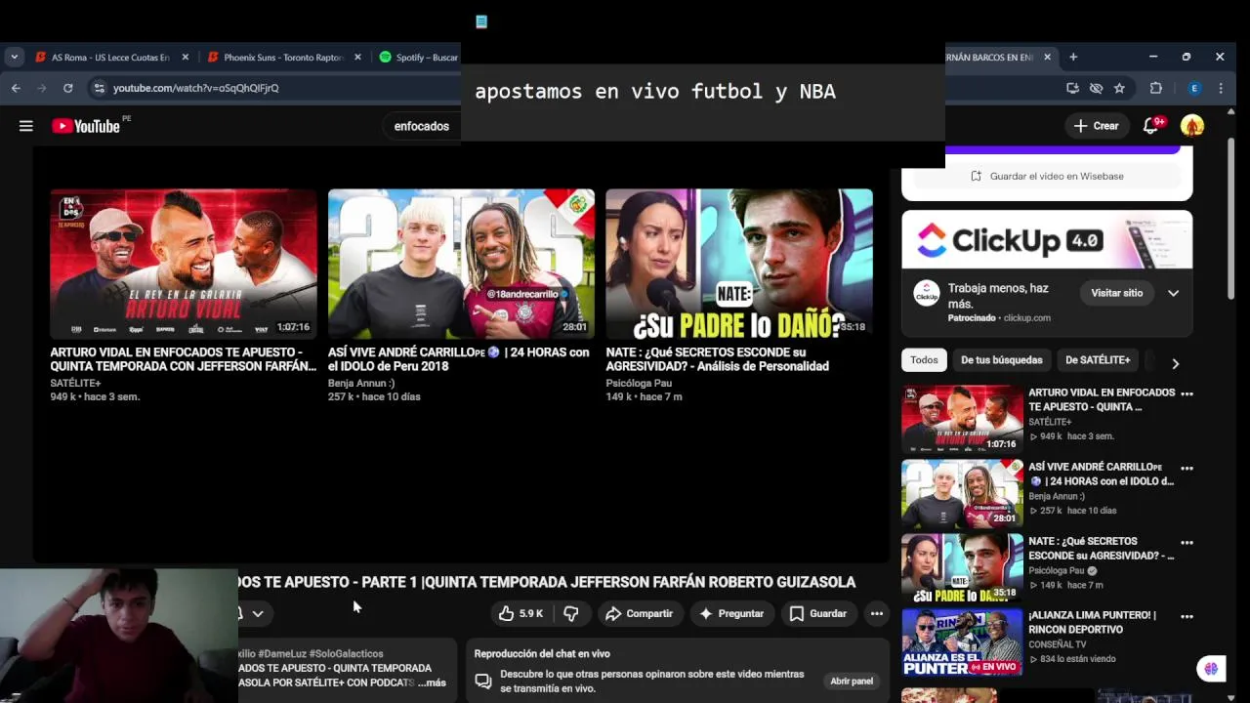Open sidebar NATE secretos video thumbnail
The width and height of the screenshot is (1250, 703).
(x=962, y=567)
